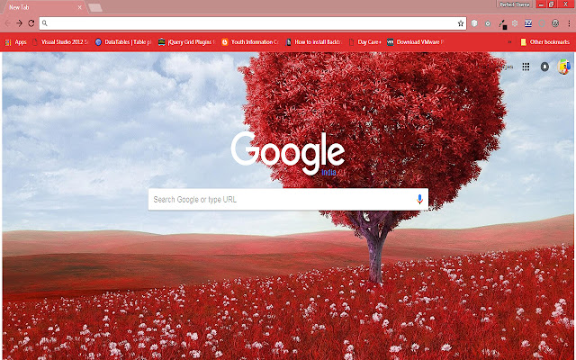Click the forward navigation arrow

point(19,23)
